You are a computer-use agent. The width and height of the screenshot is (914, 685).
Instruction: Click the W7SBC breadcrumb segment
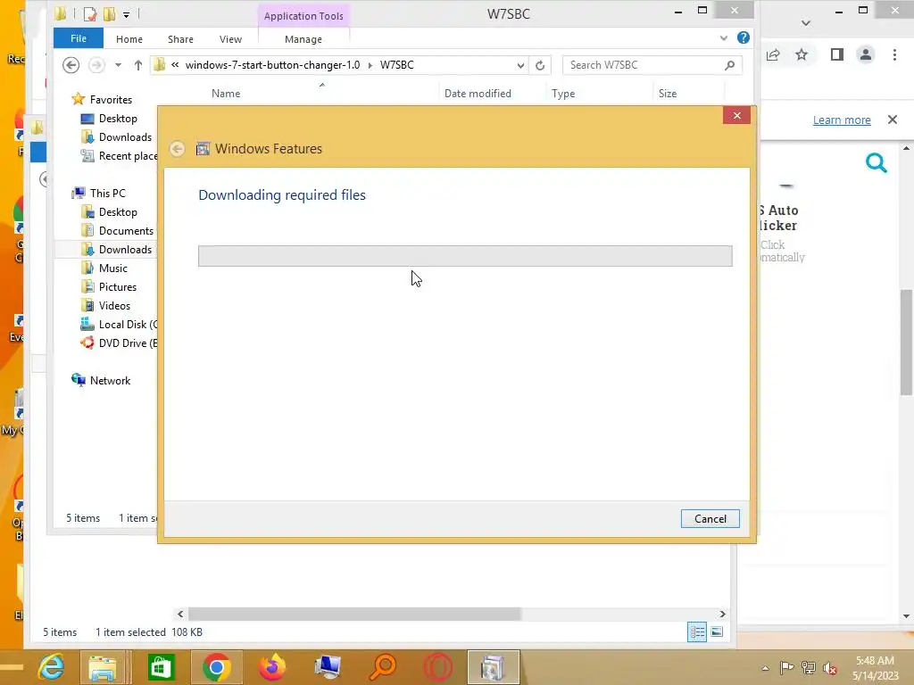tap(397, 64)
